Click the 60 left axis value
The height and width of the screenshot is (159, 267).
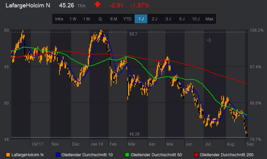click(x=6, y=30)
